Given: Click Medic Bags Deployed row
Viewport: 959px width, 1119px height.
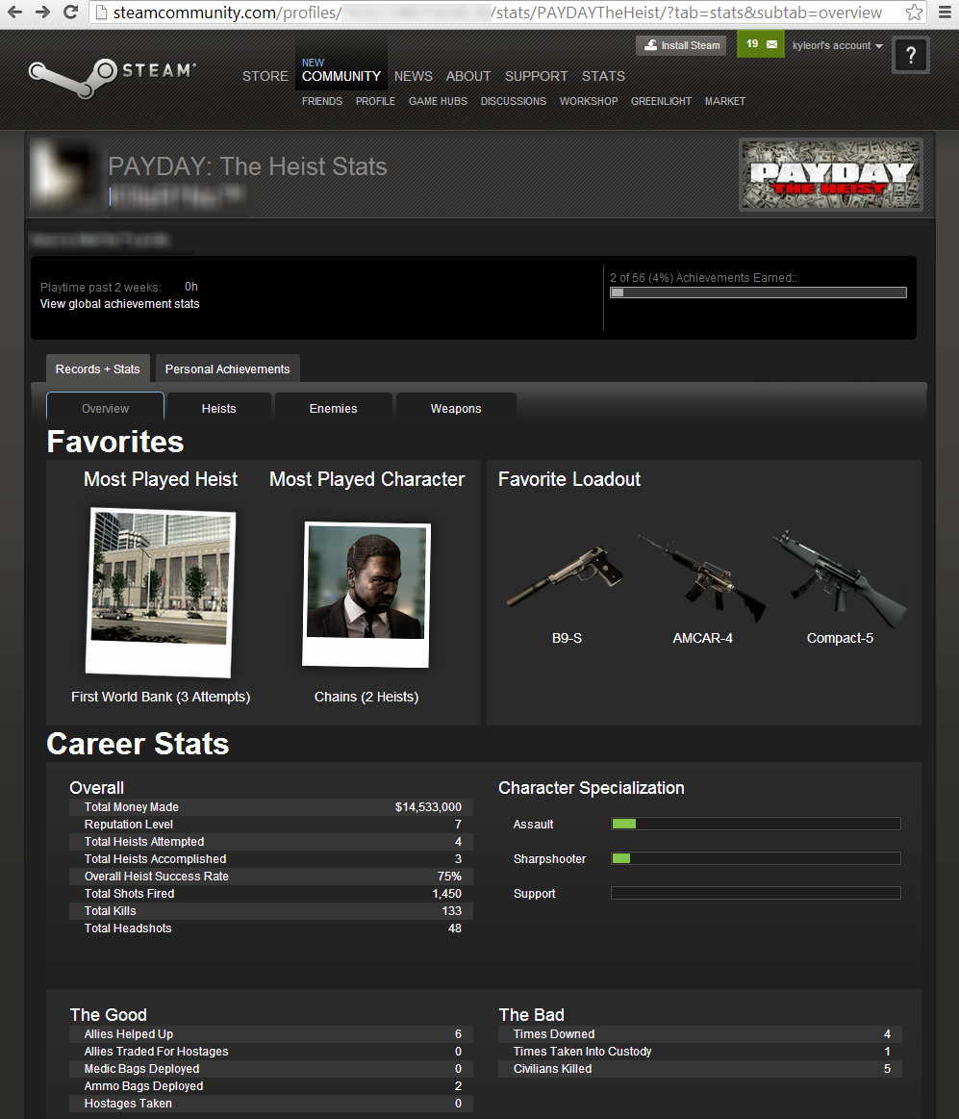Looking at the screenshot, I should coord(271,1068).
